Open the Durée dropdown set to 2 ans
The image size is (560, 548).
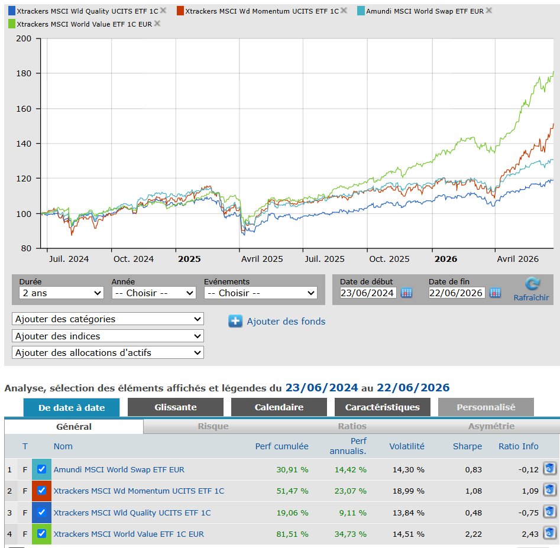(61, 293)
